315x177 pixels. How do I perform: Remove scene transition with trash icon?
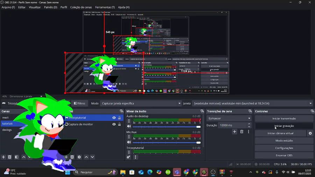click(241, 132)
